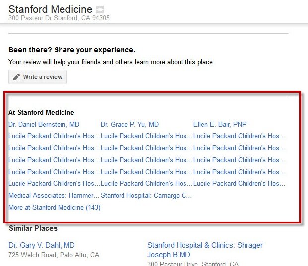Open Lucile Packard link above Stanford Hospital: Camargo

tap(146, 183)
